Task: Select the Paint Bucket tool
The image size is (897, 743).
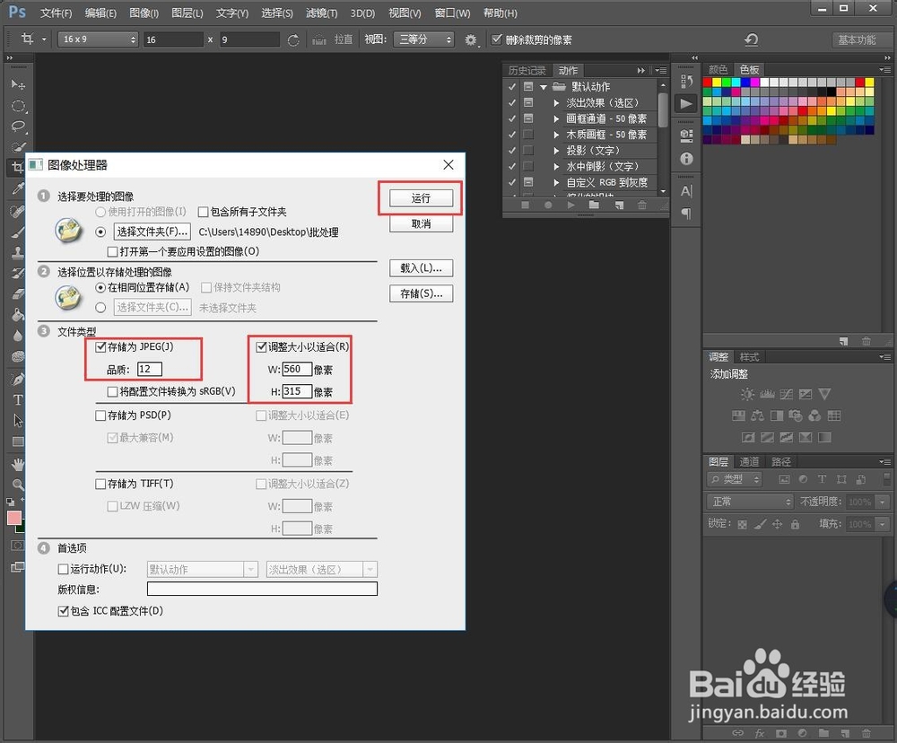Action: point(18,314)
